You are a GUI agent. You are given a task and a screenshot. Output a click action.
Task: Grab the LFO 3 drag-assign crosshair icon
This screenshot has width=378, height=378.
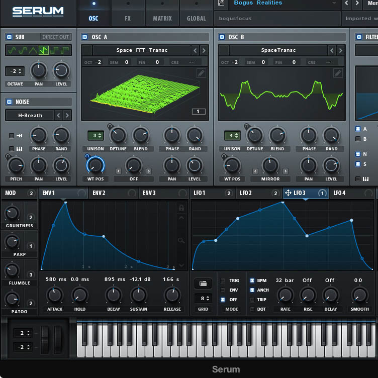click(288, 193)
